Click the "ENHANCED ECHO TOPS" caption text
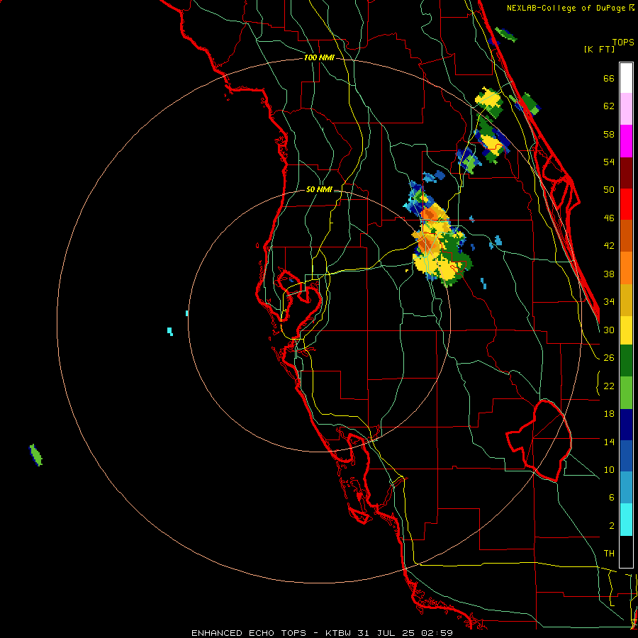The height and width of the screenshot is (638, 638). pos(251,633)
